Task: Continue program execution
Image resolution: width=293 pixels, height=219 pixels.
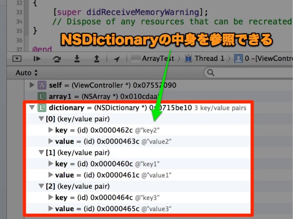Action: [37, 59]
